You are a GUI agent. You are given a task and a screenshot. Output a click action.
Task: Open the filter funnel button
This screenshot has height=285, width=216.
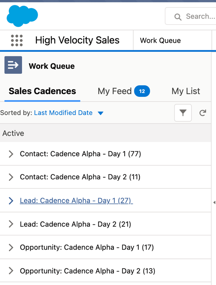pyautogui.click(x=183, y=113)
